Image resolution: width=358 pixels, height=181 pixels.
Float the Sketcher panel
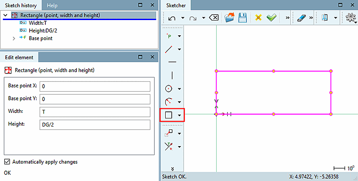(x=340, y=5)
